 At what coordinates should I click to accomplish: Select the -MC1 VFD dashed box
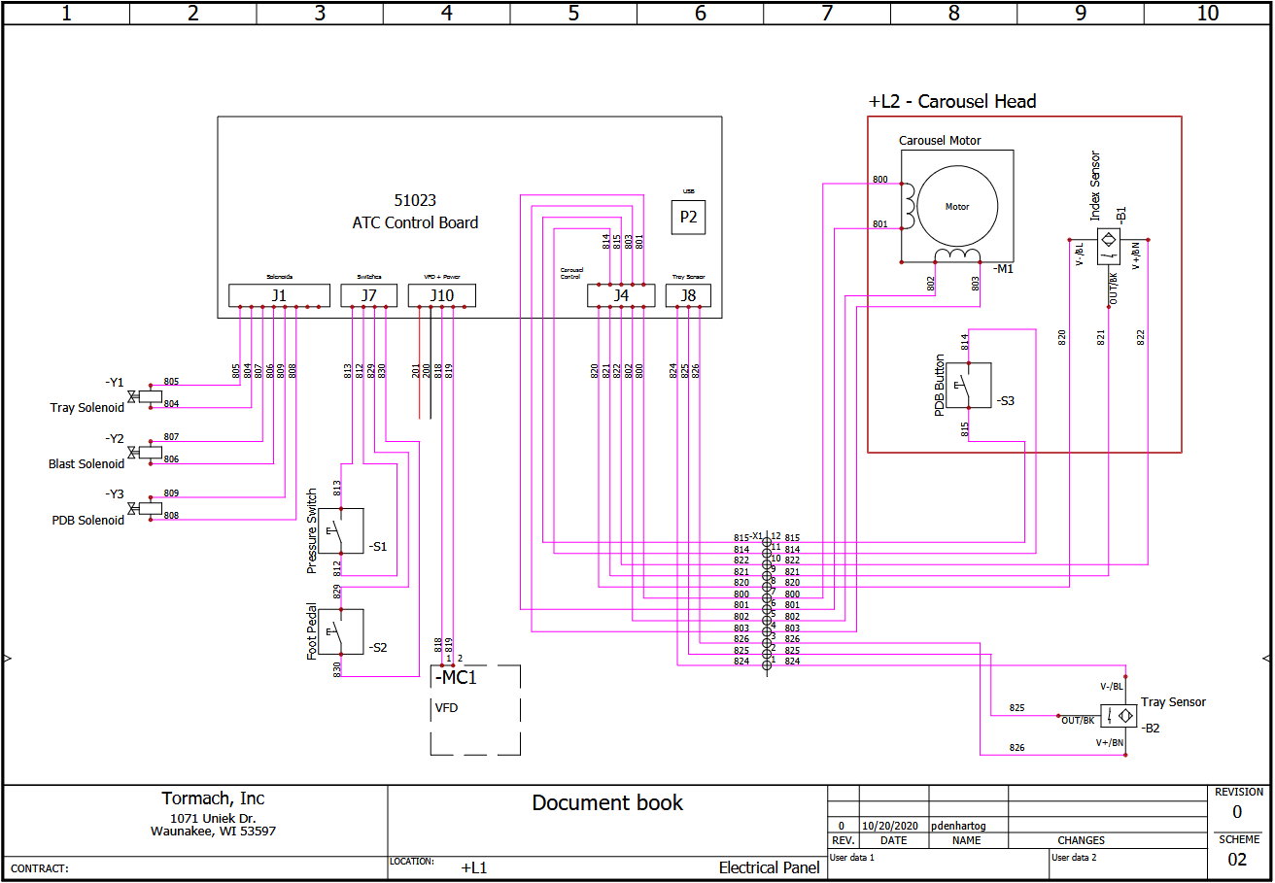(x=475, y=710)
